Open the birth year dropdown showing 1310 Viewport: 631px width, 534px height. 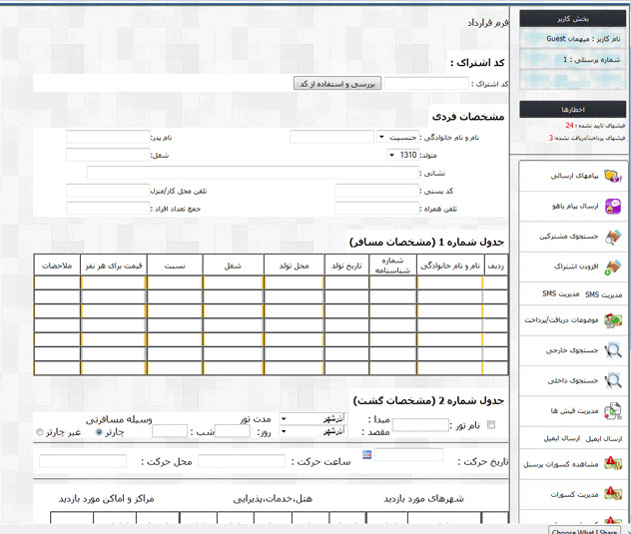click(402, 155)
